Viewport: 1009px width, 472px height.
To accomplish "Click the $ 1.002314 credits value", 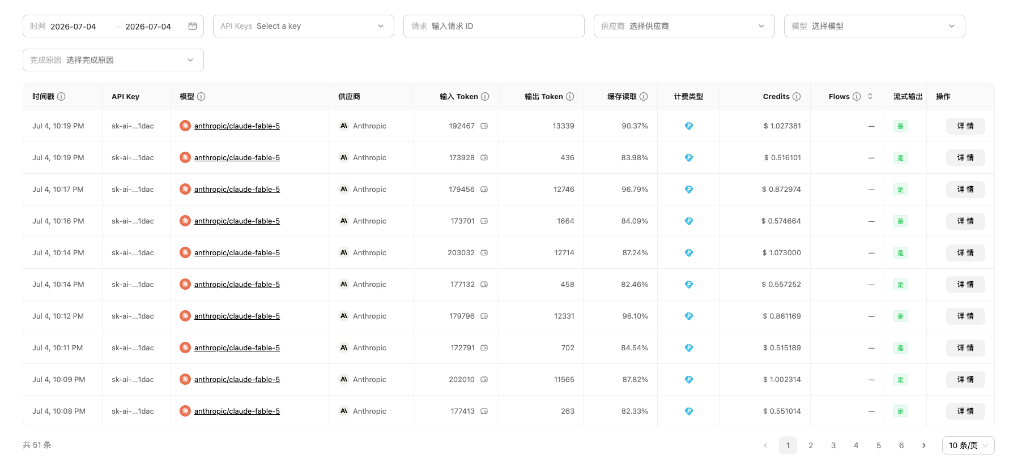I will point(782,380).
